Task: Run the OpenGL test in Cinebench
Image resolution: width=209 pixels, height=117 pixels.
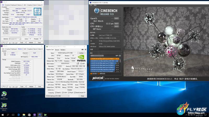Action: coord(116,18)
